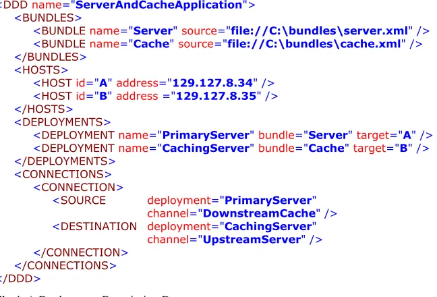Screen dimensions: 437x297
Task: Click the "file://C:\bundles\server.xml" source value
Action: coord(320,30)
